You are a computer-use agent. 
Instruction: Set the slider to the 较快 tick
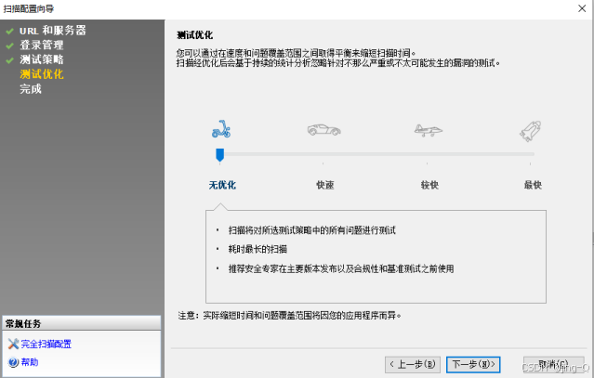click(x=427, y=154)
